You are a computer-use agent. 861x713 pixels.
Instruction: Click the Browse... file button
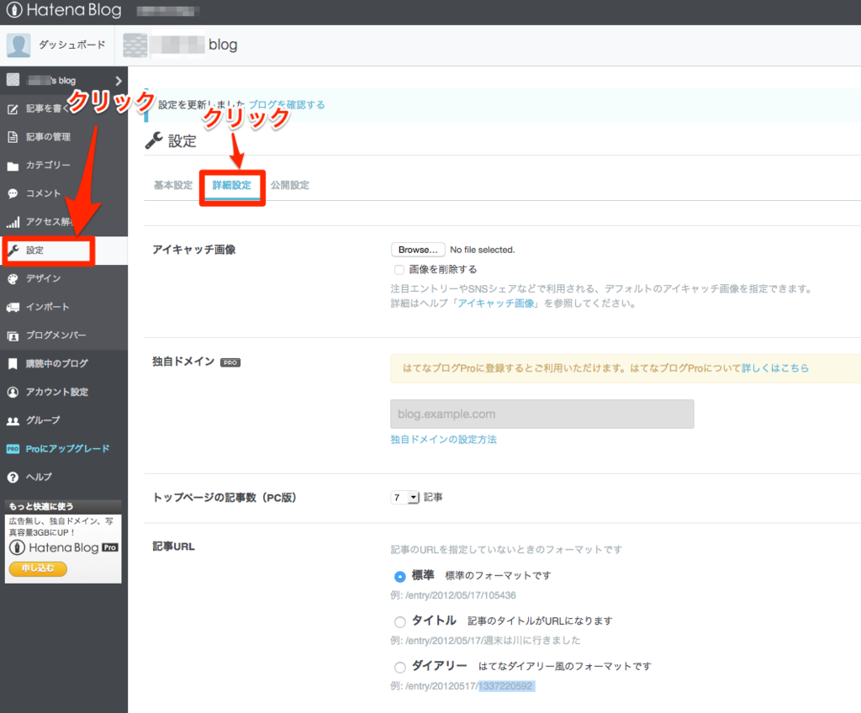tap(418, 250)
